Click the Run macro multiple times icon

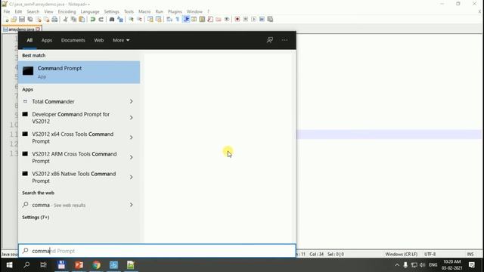(x=262, y=20)
